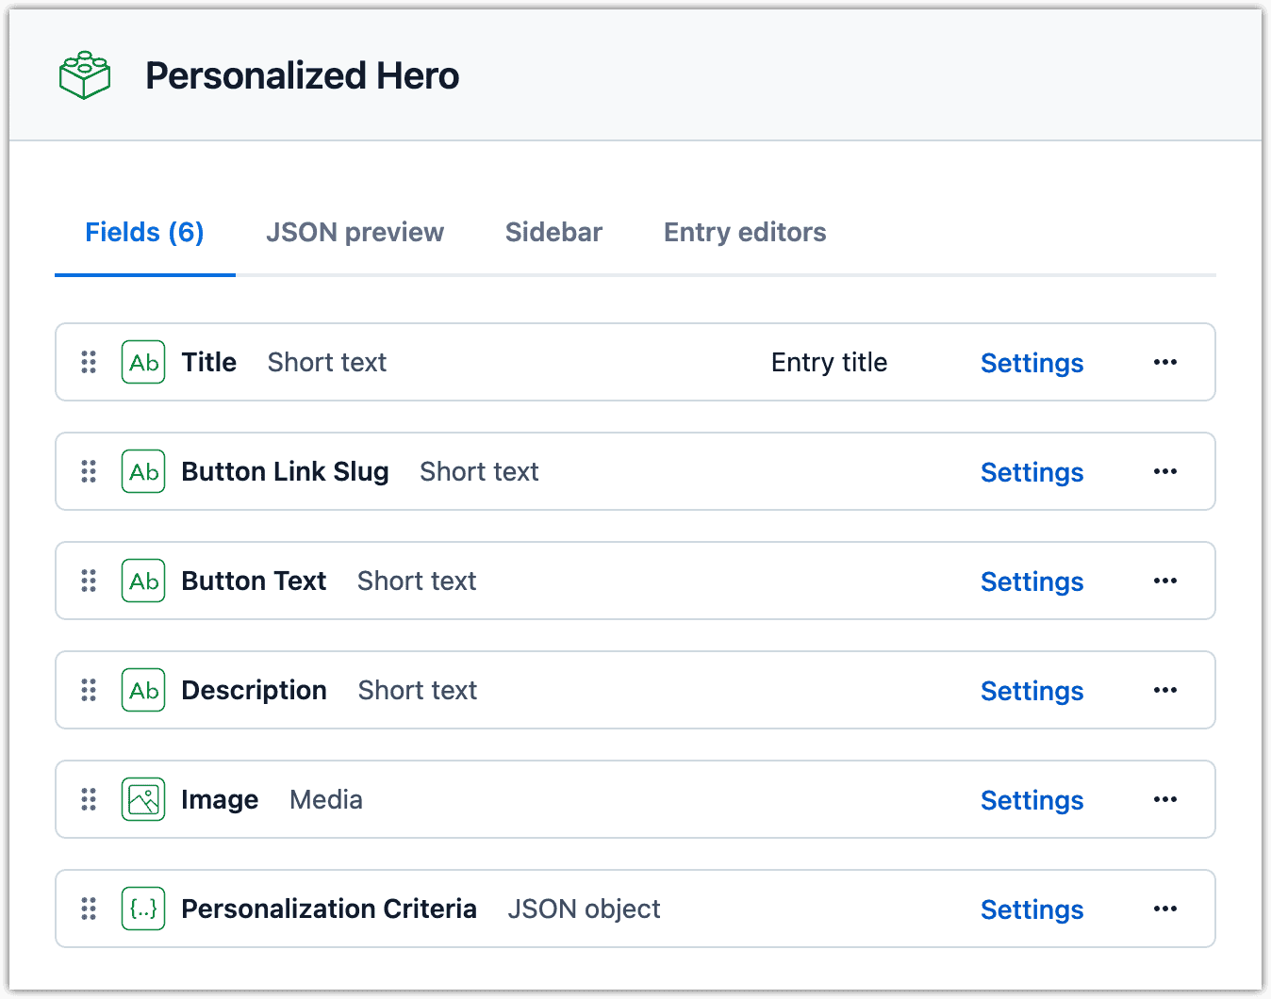The height and width of the screenshot is (999, 1271).
Task: Click the JSON object icon on Personalization Criteria
Action: 142,909
